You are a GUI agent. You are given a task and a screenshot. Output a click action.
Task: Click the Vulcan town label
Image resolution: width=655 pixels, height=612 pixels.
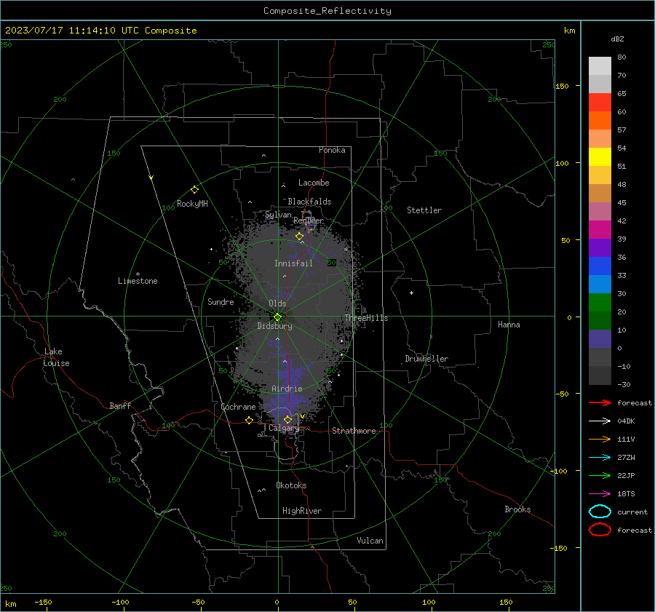pyautogui.click(x=370, y=541)
